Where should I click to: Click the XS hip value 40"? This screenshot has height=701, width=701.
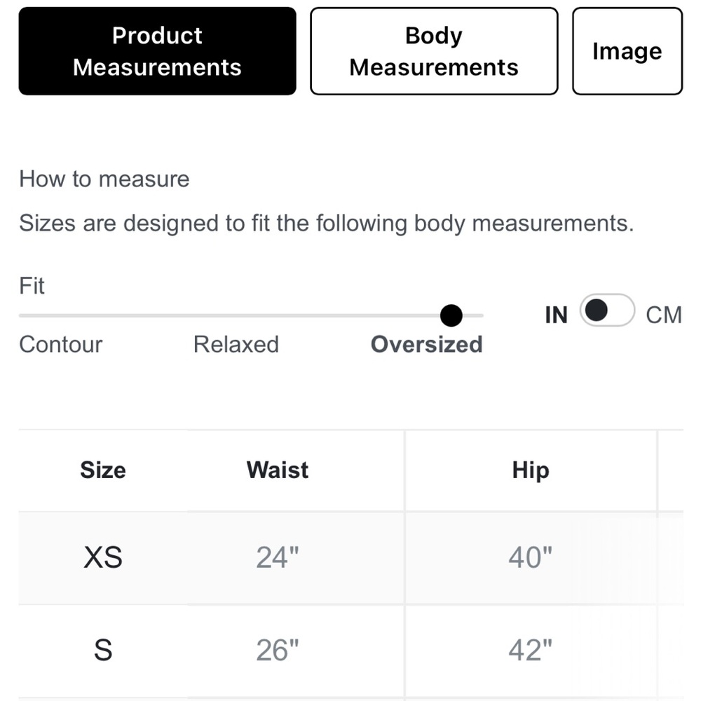pyautogui.click(x=531, y=557)
